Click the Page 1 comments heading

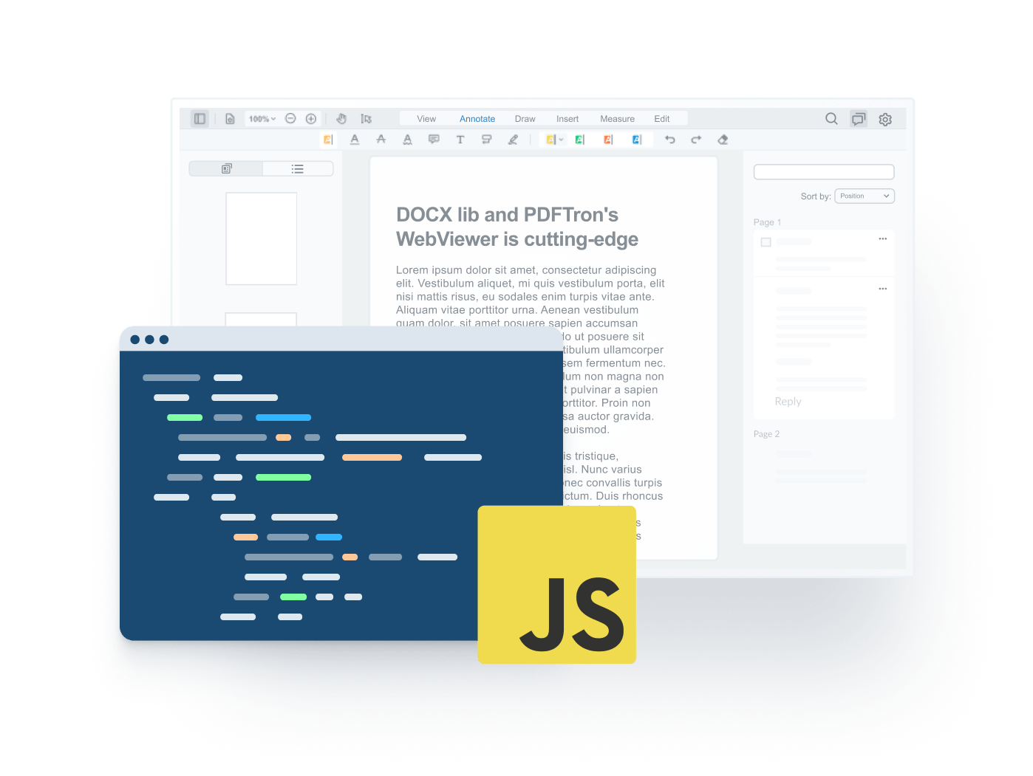coord(767,222)
